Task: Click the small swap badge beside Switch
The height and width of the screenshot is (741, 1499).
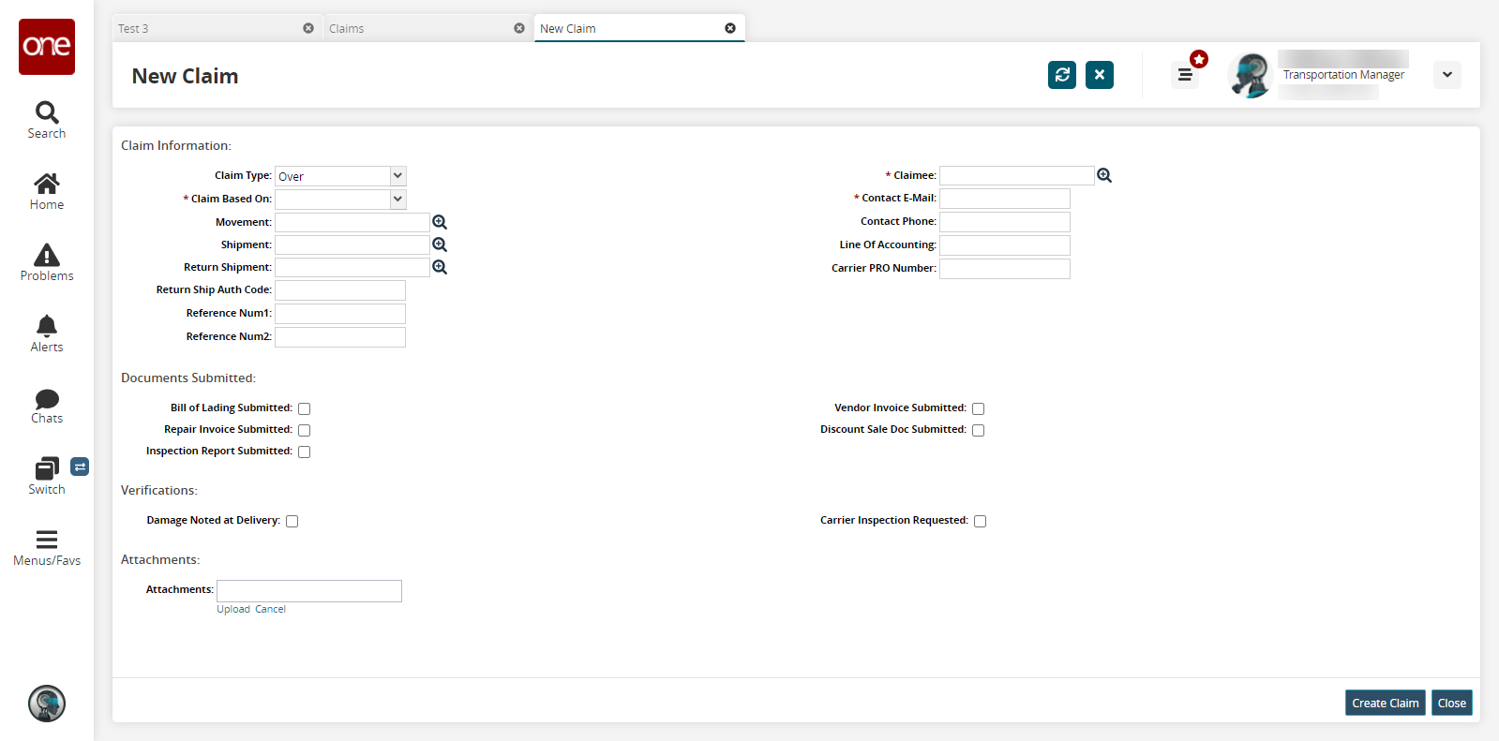Action: (x=80, y=467)
